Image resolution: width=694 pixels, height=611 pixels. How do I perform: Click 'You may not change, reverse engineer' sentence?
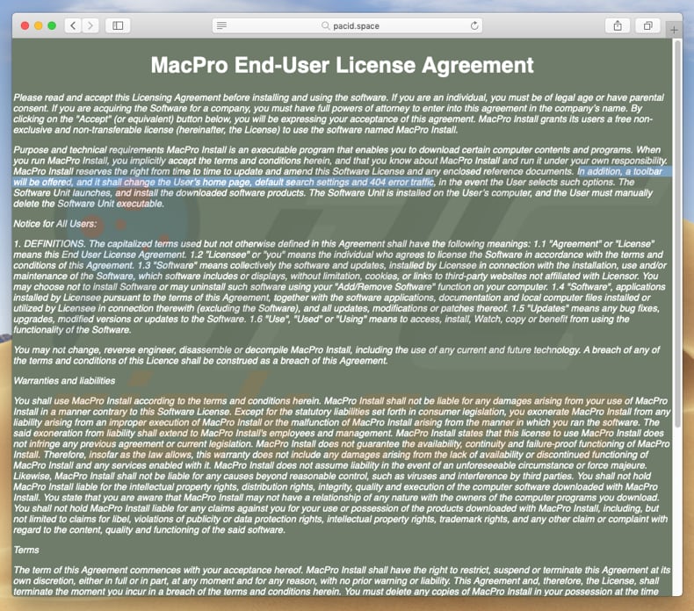point(94,350)
